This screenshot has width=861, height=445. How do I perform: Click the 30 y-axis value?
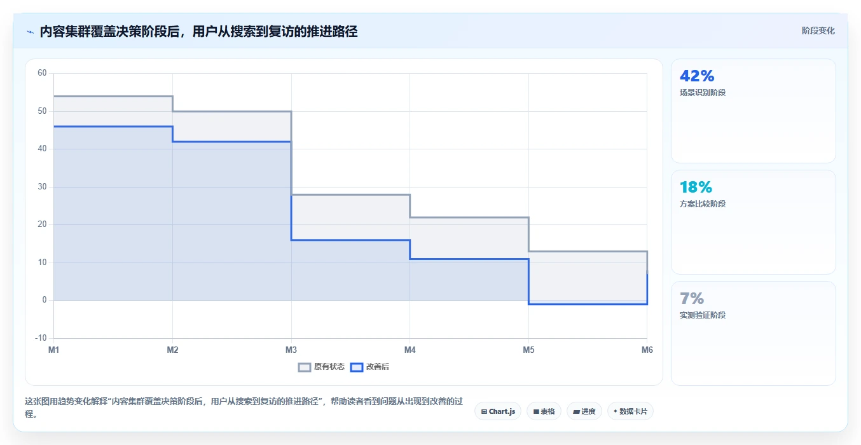pyautogui.click(x=42, y=187)
